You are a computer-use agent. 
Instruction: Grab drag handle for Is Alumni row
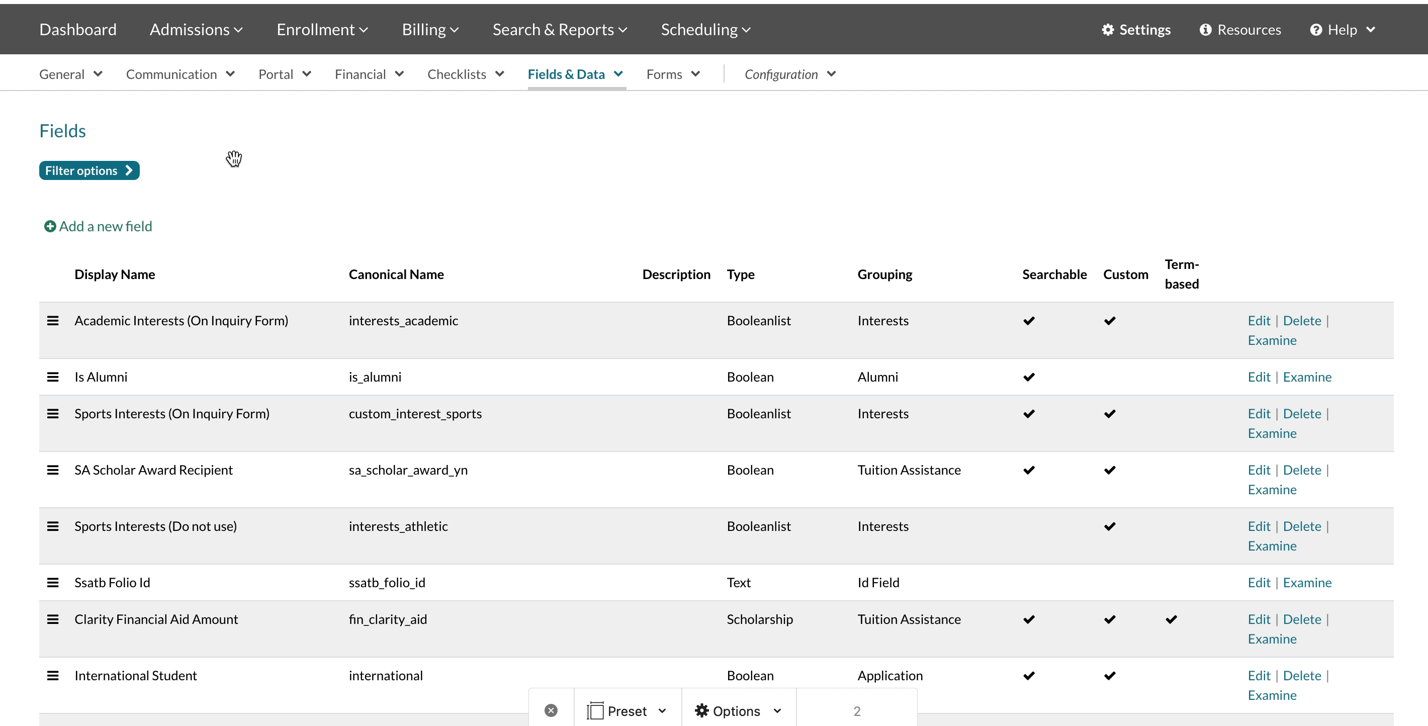click(53, 377)
